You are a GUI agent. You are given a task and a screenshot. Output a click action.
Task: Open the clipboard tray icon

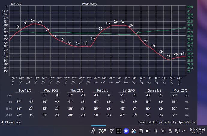(141, 131)
